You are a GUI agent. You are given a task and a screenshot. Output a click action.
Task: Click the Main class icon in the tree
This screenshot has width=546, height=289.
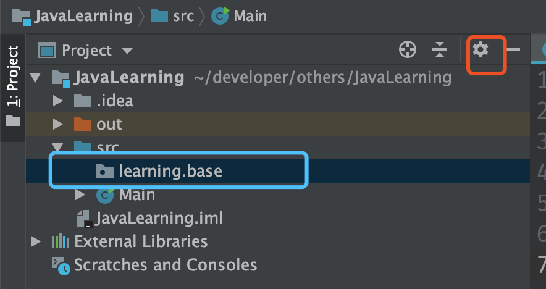tap(106, 195)
